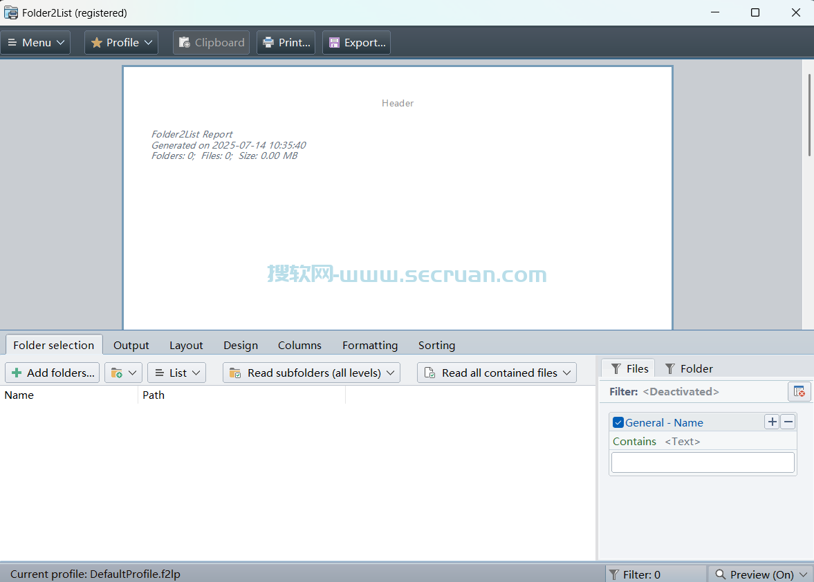Click the Name column header
This screenshot has height=582, width=814.
click(x=69, y=395)
